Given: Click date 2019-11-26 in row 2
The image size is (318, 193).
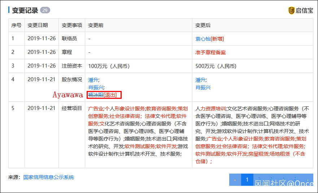Looking at the screenshot, I should coord(42,52).
